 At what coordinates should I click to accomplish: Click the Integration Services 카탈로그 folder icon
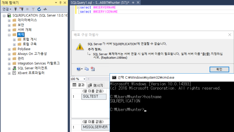tap(14, 63)
